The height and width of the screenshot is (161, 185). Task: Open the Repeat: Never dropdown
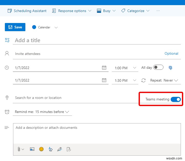click(164, 80)
